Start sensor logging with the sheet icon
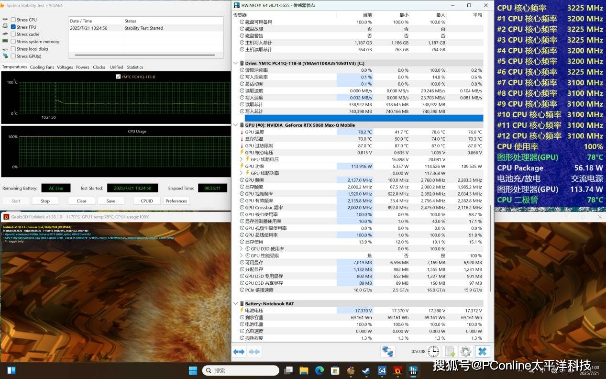Screen dimensions: 606x379 click(450, 352)
